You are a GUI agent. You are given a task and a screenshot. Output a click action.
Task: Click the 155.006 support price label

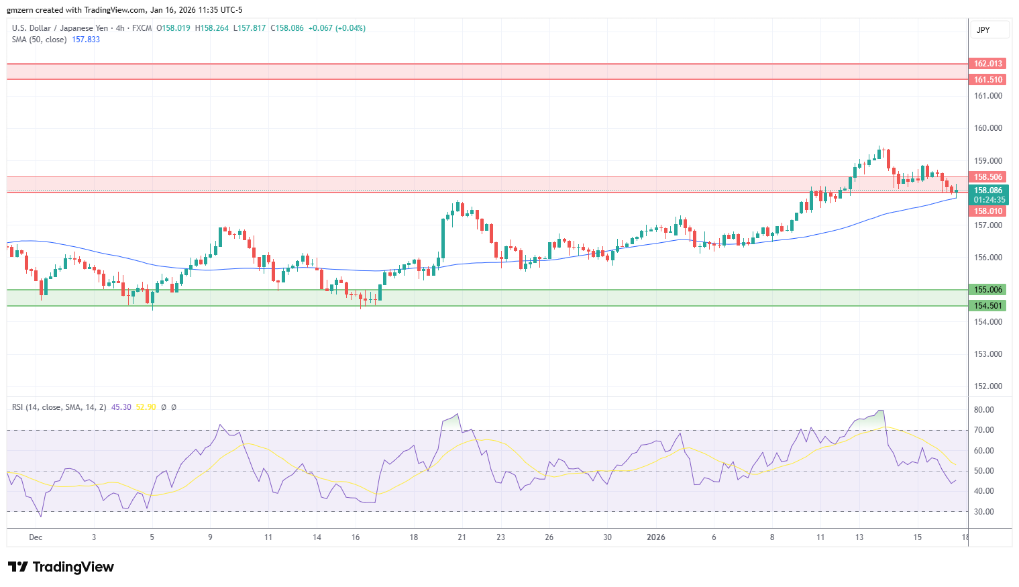(988, 290)
